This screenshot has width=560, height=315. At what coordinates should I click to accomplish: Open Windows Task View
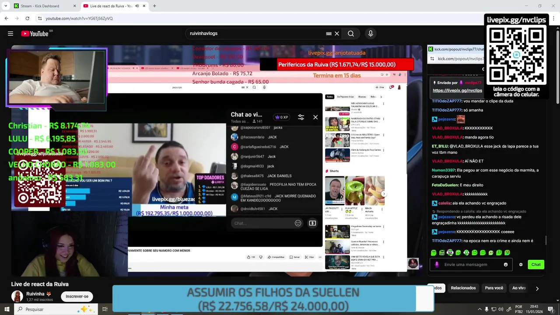pos(105,309)
